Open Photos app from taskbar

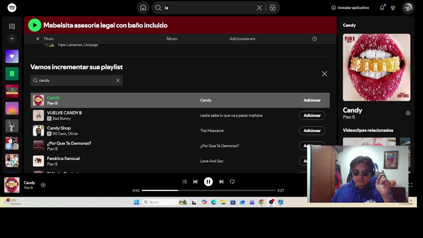click(x=281, y=202)
